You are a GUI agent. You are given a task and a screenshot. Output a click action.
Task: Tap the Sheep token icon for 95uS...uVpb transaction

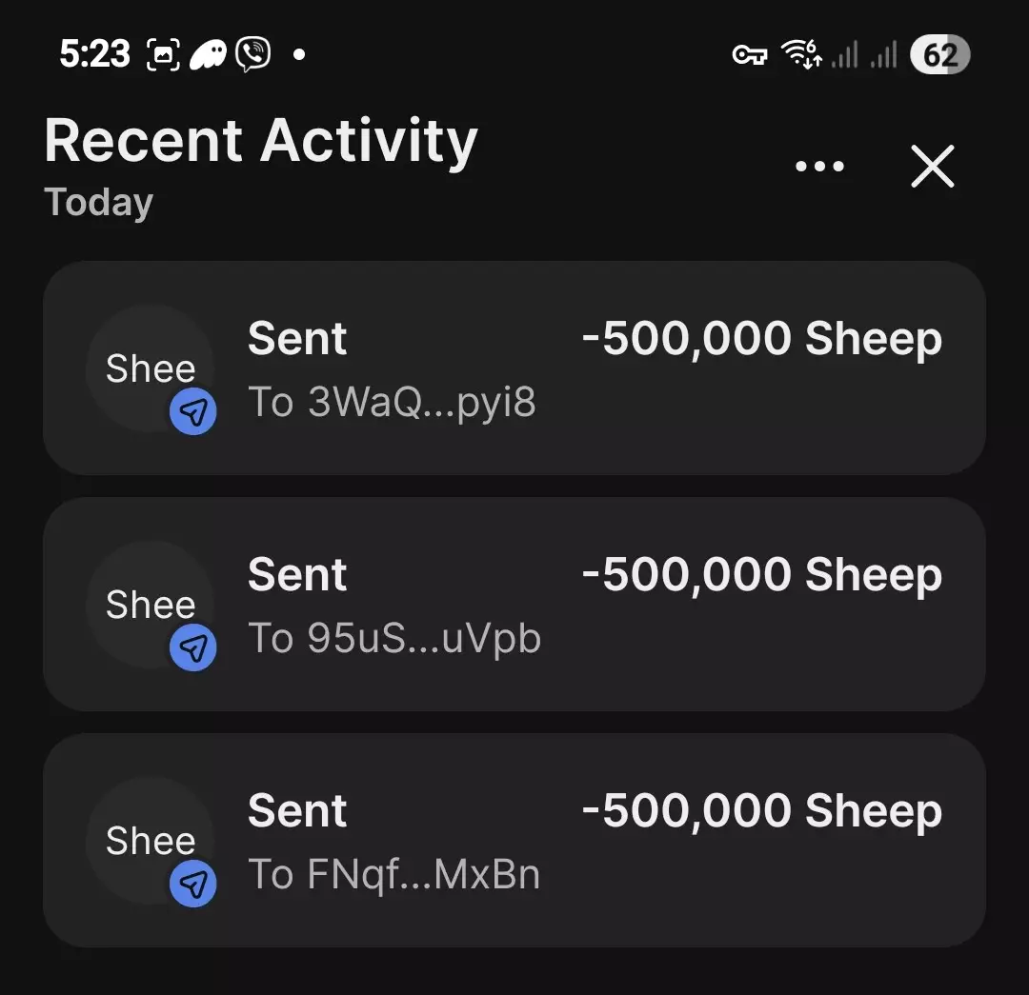pyautogui.click(x=149, y=604)
